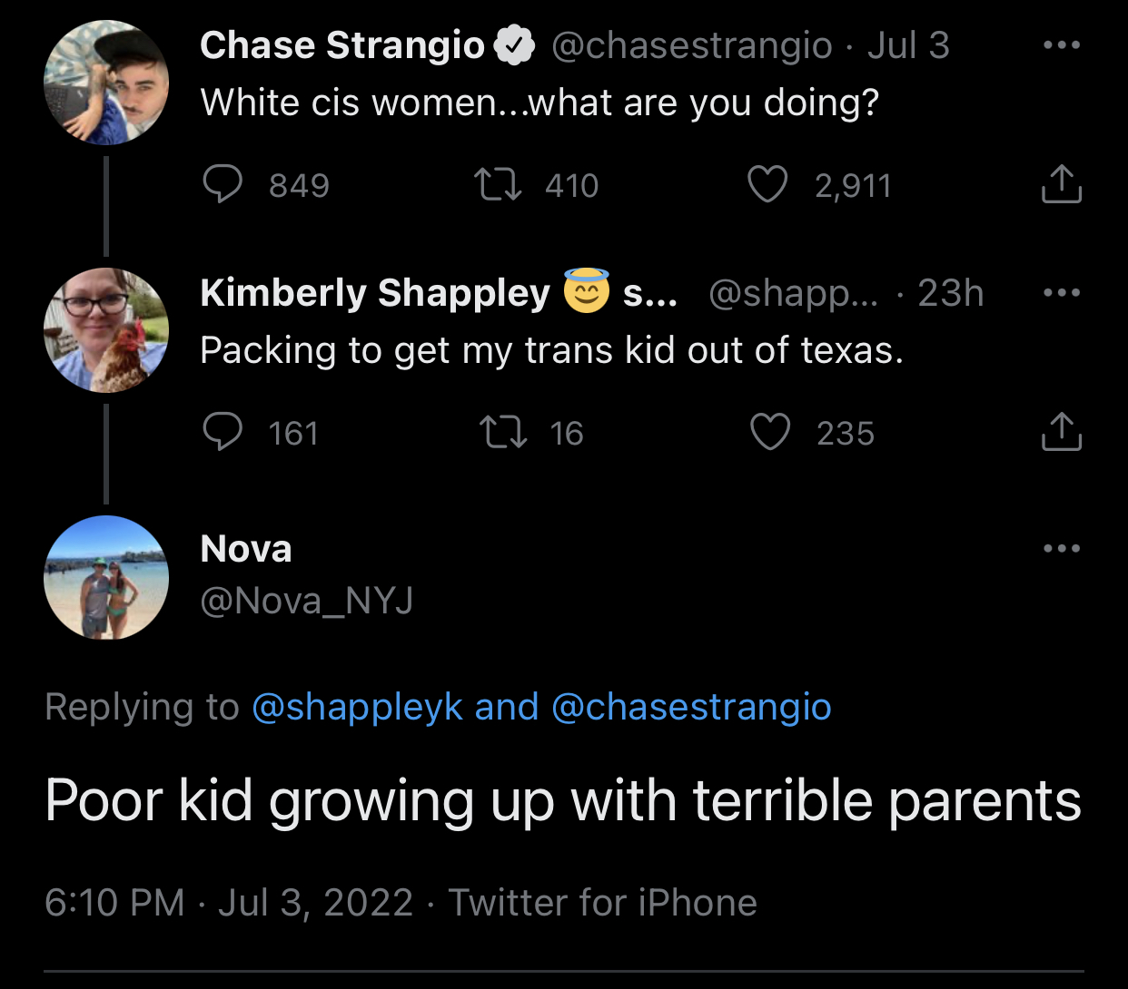Retweet Kimberly Shappley's tweet

(502, 432)
